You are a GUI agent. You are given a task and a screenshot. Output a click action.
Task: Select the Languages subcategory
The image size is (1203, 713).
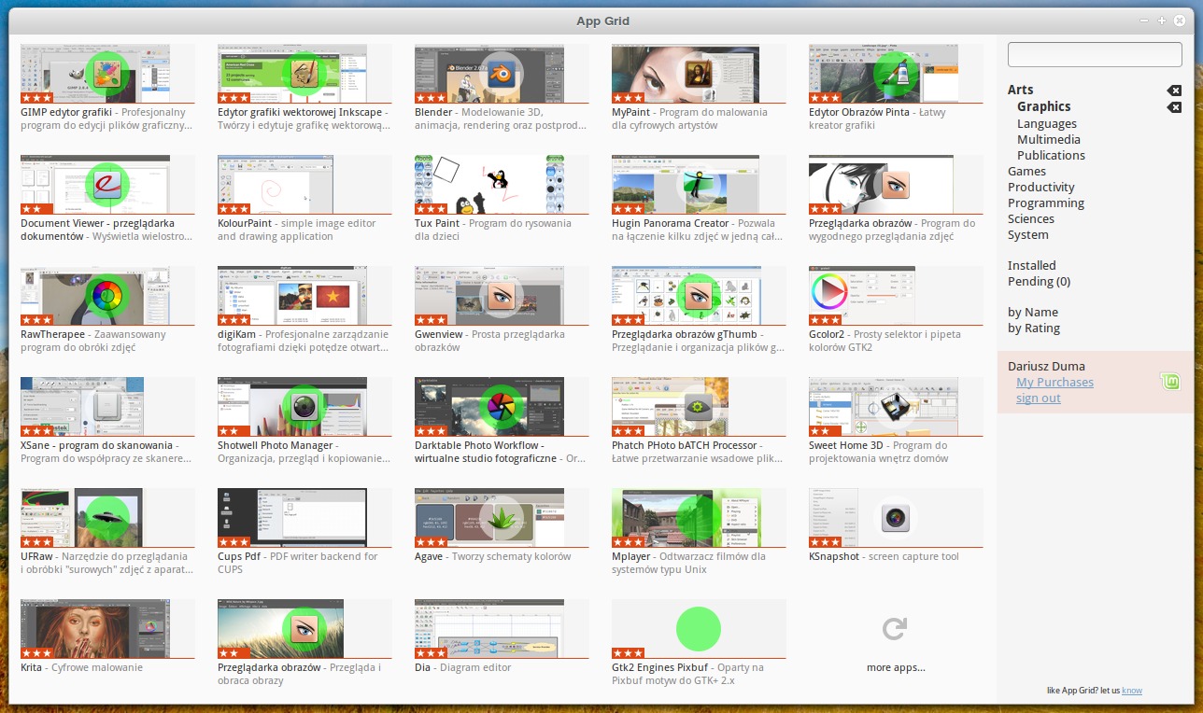[x=1047, y=123]
